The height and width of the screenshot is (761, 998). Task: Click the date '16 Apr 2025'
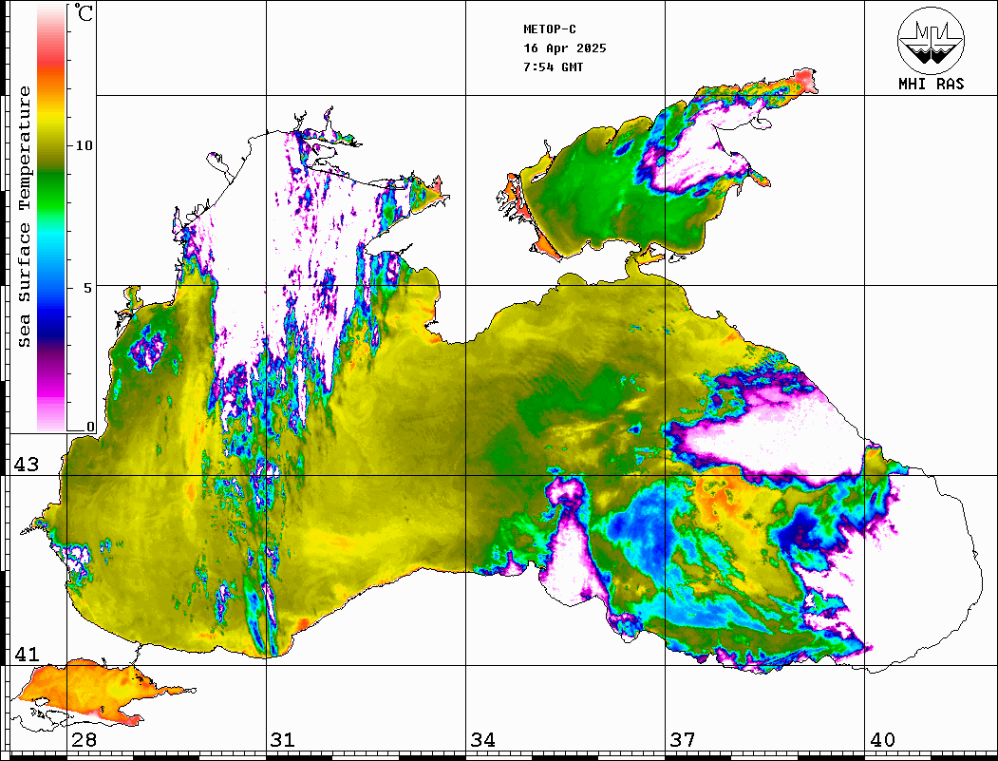point(565,48)
